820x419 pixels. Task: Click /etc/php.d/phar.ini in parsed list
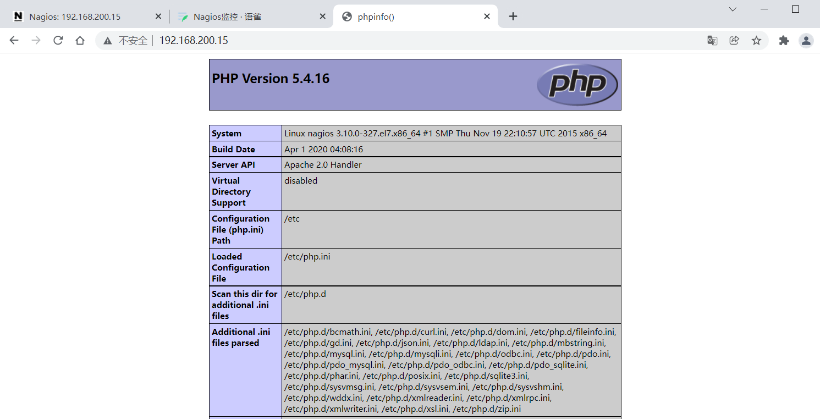[322, 376]
